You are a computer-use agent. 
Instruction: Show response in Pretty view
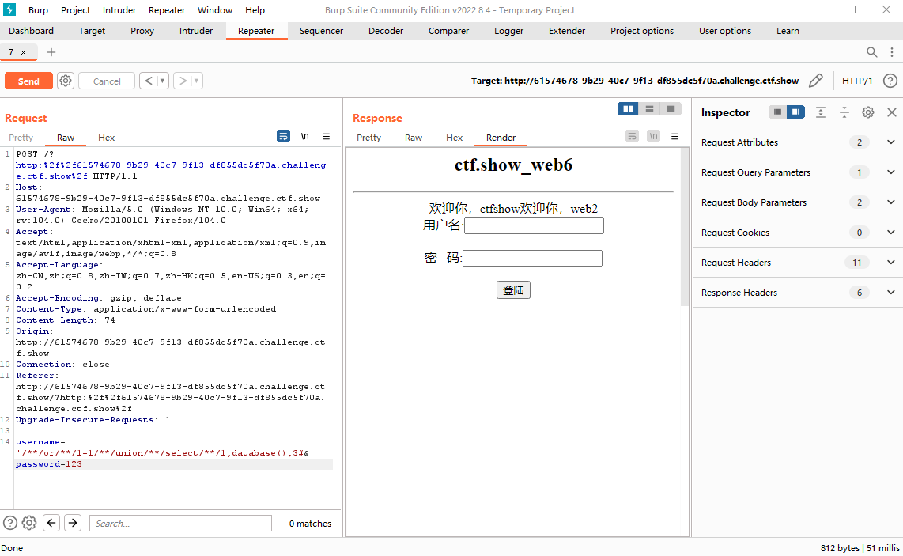368,137
